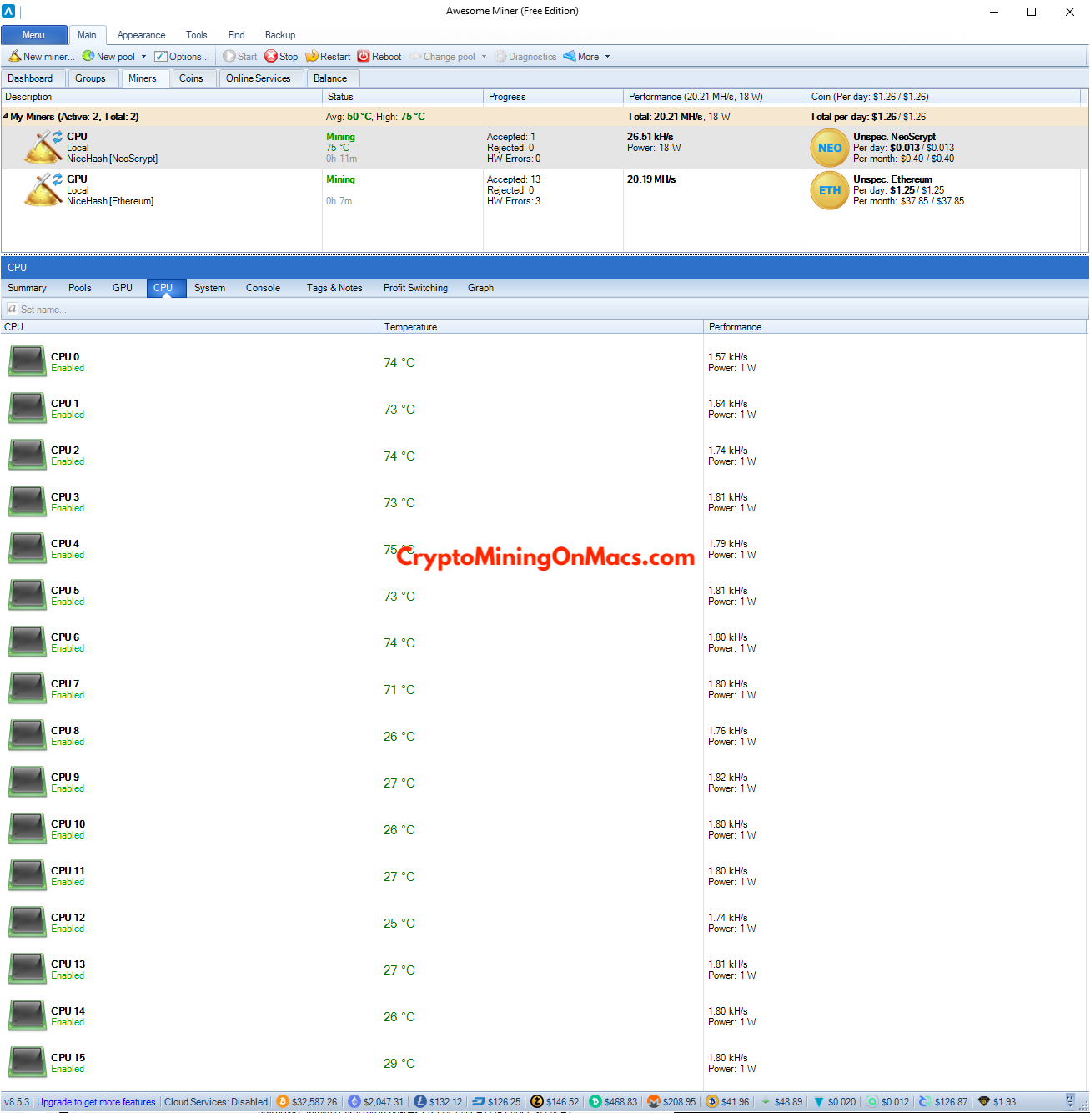
Task: Click the Temperature column header
Action: tap(541, 327)
